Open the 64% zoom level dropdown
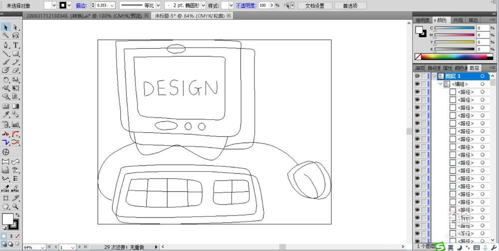The height and width of the screenshot is (251, 499). (x=43, y=247)
